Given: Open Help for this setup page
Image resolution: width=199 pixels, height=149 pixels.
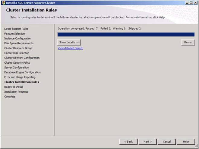Looking at the screenshot, I should click(186, 141).
